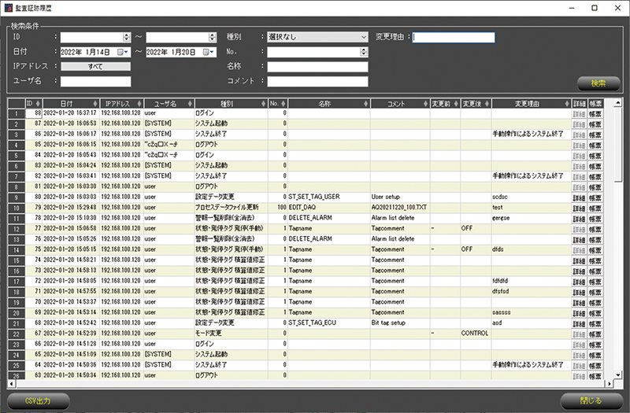630x413 pixels.
Task: Click the コメント search input field
Action: point(317,82)
